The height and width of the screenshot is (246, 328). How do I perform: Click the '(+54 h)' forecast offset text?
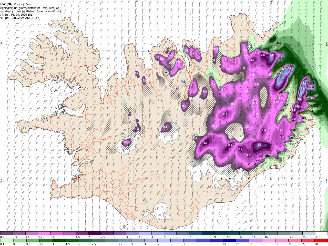click(35, 18)
